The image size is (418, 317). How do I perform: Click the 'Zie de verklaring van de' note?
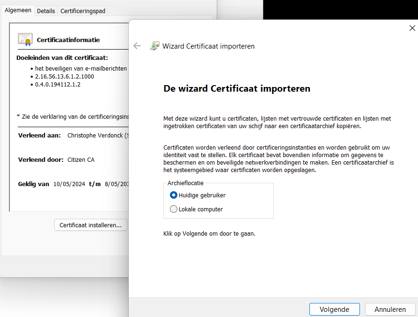73,117
